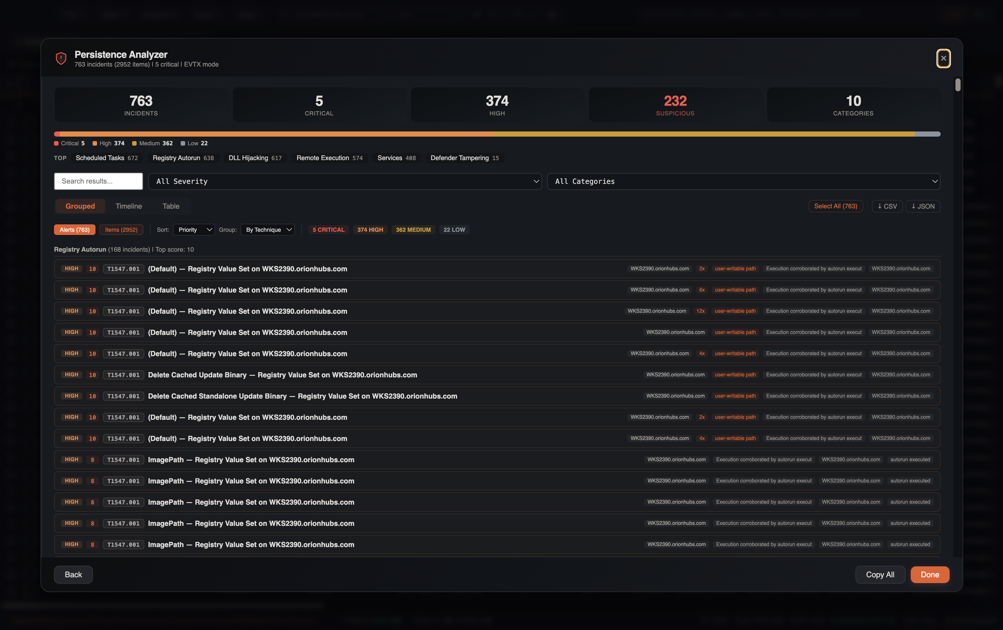Click the Back button
This screenshot has height=630, width=1003.
click(73, 575)
